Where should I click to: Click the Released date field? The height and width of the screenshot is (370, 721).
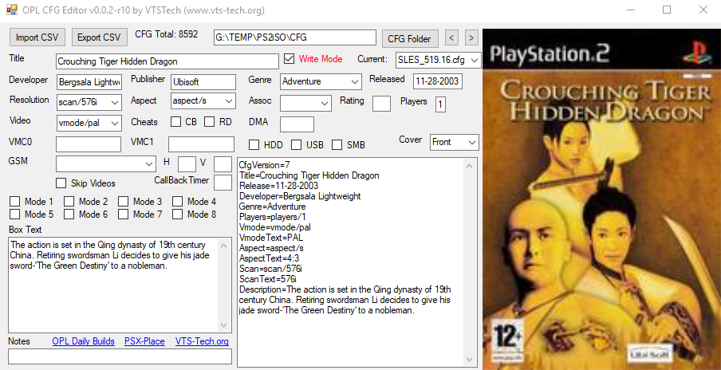pos(438,81)
